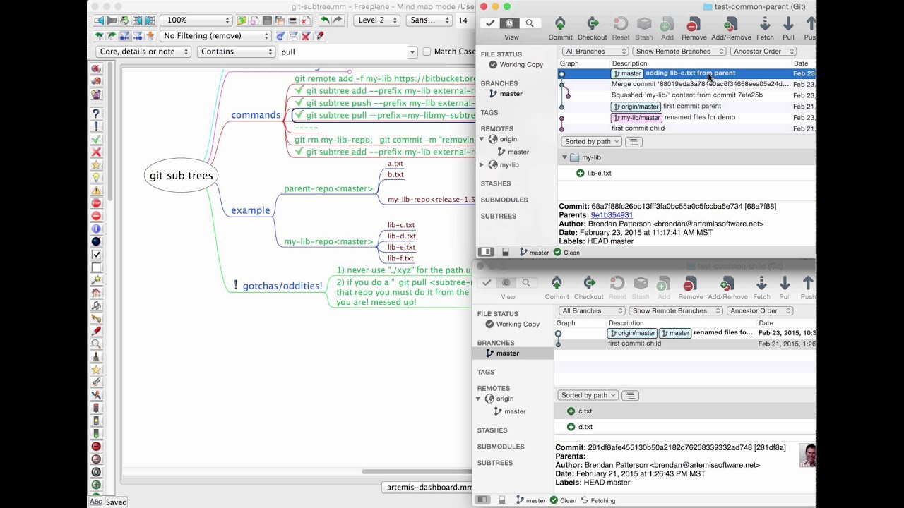This screenshot has width=904, height=508.
Task: Open Show Remote Branches dropdown in child window
Action: point(676,310)
